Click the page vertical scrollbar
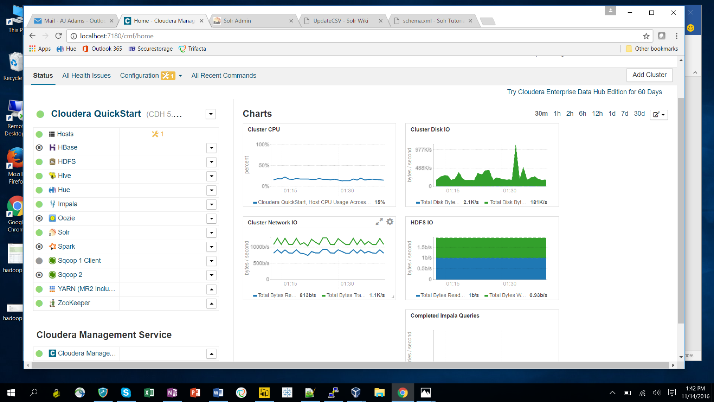The width and height of the screenshot is (714, 402). [x=681, y=210]
